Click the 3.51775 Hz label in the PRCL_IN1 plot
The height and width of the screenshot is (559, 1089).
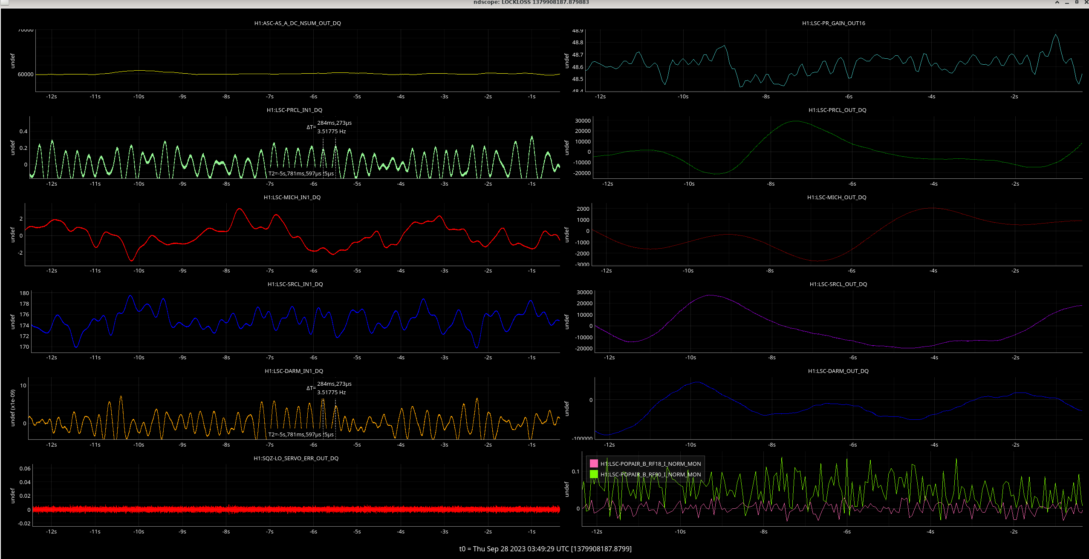pyautogui.click(x=331, y=132)
